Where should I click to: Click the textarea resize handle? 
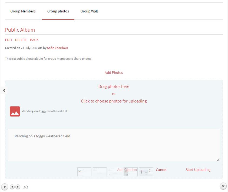218,160
